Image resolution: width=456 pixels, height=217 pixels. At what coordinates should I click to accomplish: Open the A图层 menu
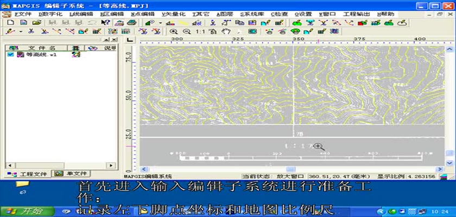[225, 14]
